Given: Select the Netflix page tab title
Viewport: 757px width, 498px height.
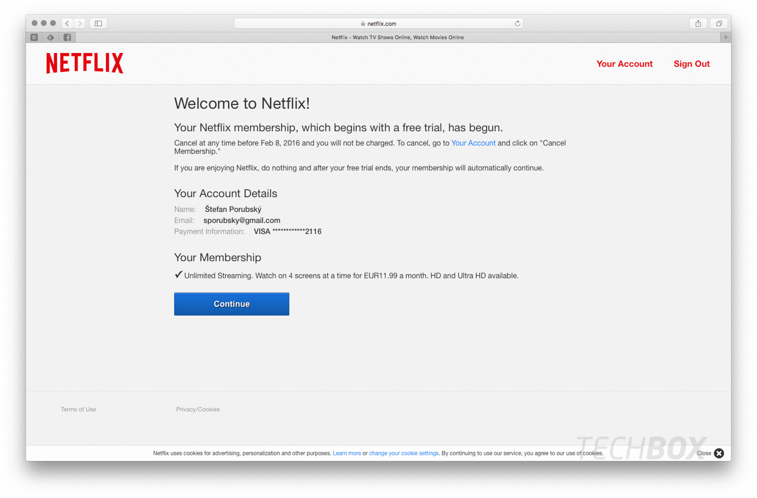Looking at the screenshot, I should [398, 37].
